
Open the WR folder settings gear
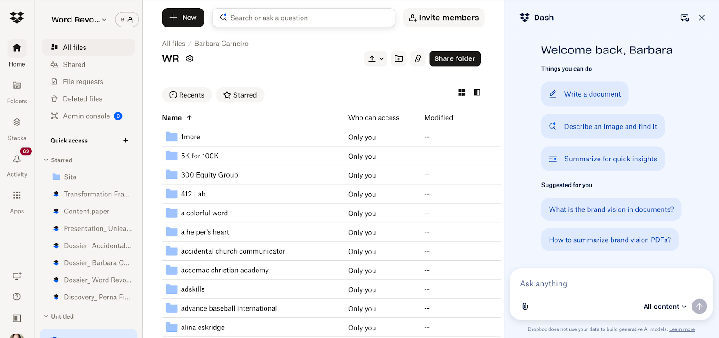point(190,59)
